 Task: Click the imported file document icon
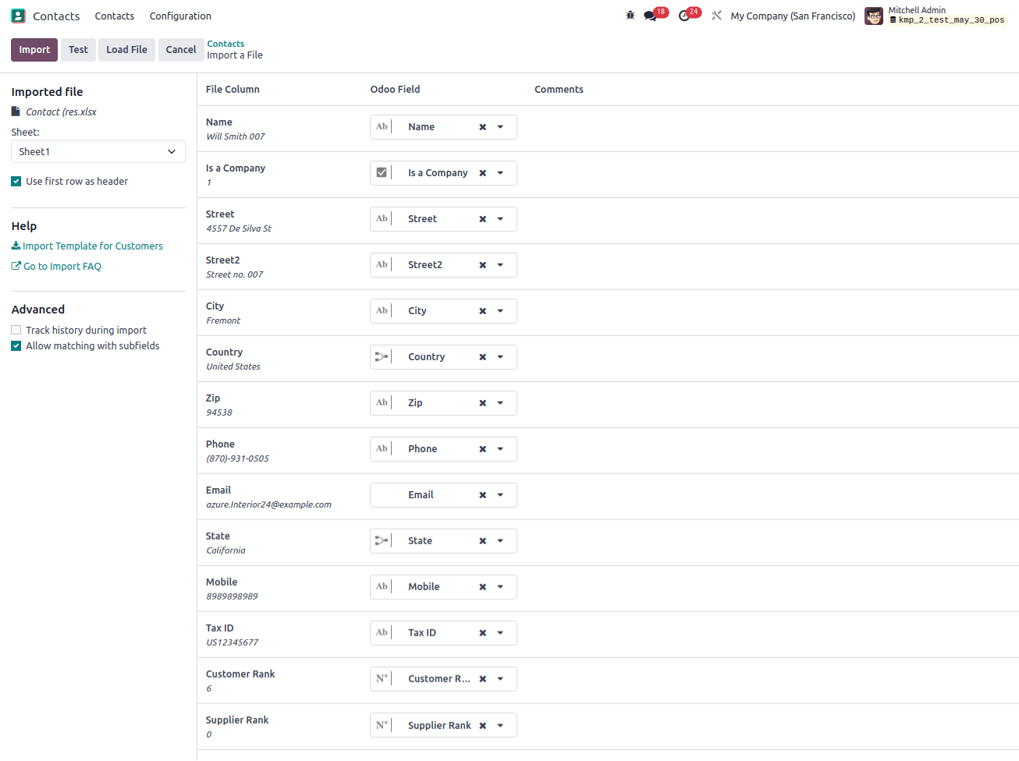(x=16, y=111)
